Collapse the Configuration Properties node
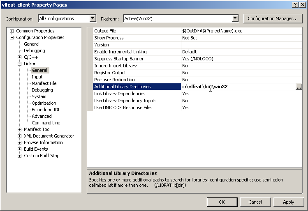The image size is (308, 211). (12, 38)
